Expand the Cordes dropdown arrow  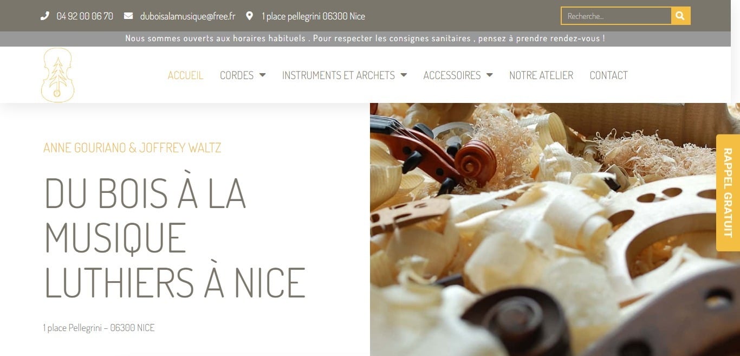tap(262, 75)
